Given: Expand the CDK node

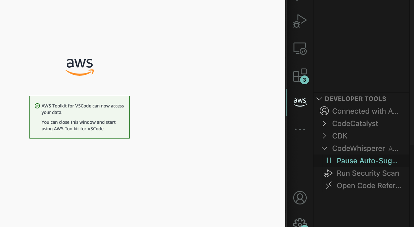Looking at the screenshot, I should coord(324,136).
